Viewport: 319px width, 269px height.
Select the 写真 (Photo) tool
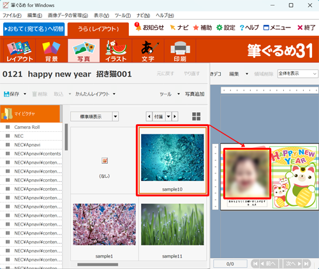(x=84, y=51)
